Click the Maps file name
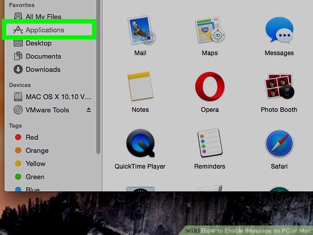 click(x=210, y=53)
